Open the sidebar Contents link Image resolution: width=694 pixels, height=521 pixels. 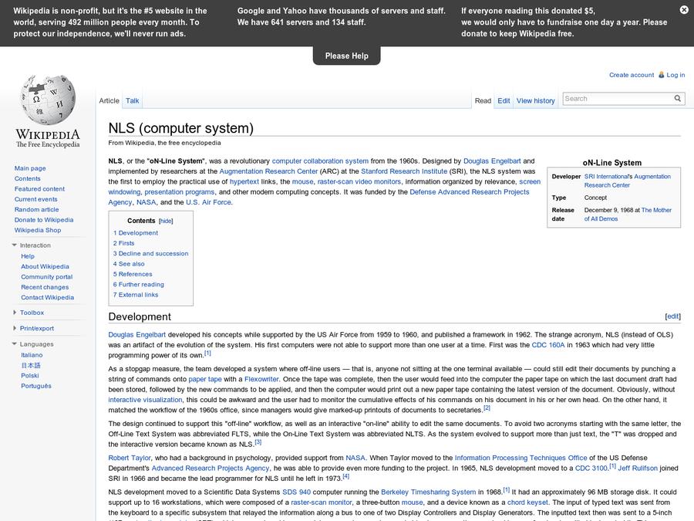[27, 178]
